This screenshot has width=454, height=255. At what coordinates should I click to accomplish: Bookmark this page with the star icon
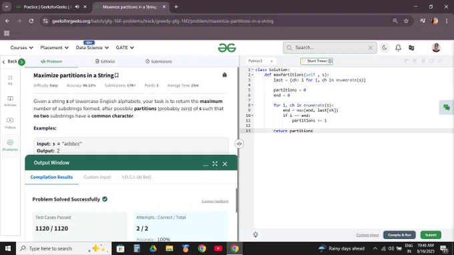(x=406, y=21)
